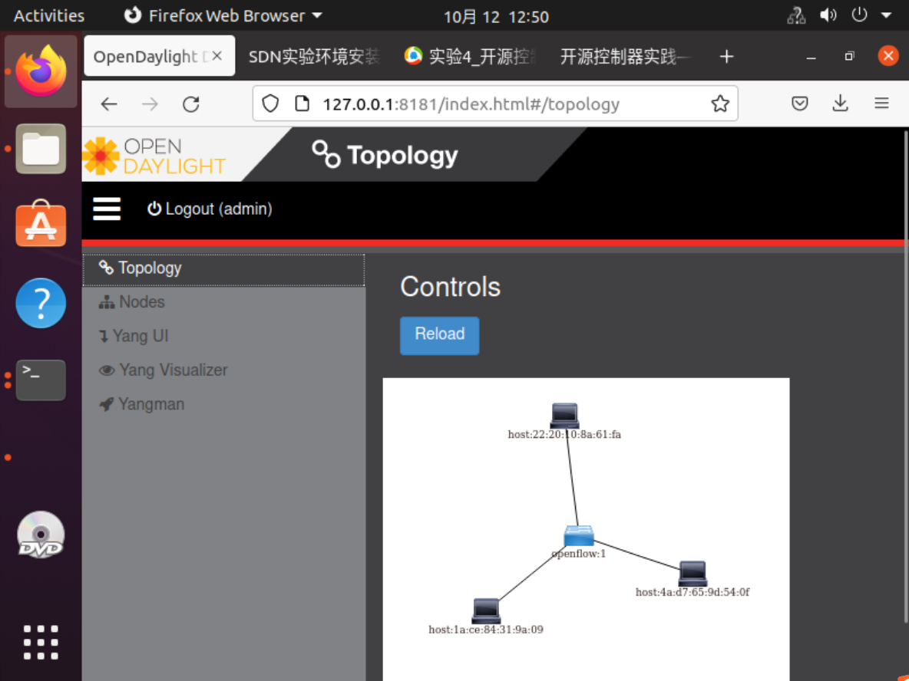Click the forward navigation arrow
909x681 pixels.
tap(150, 104)
